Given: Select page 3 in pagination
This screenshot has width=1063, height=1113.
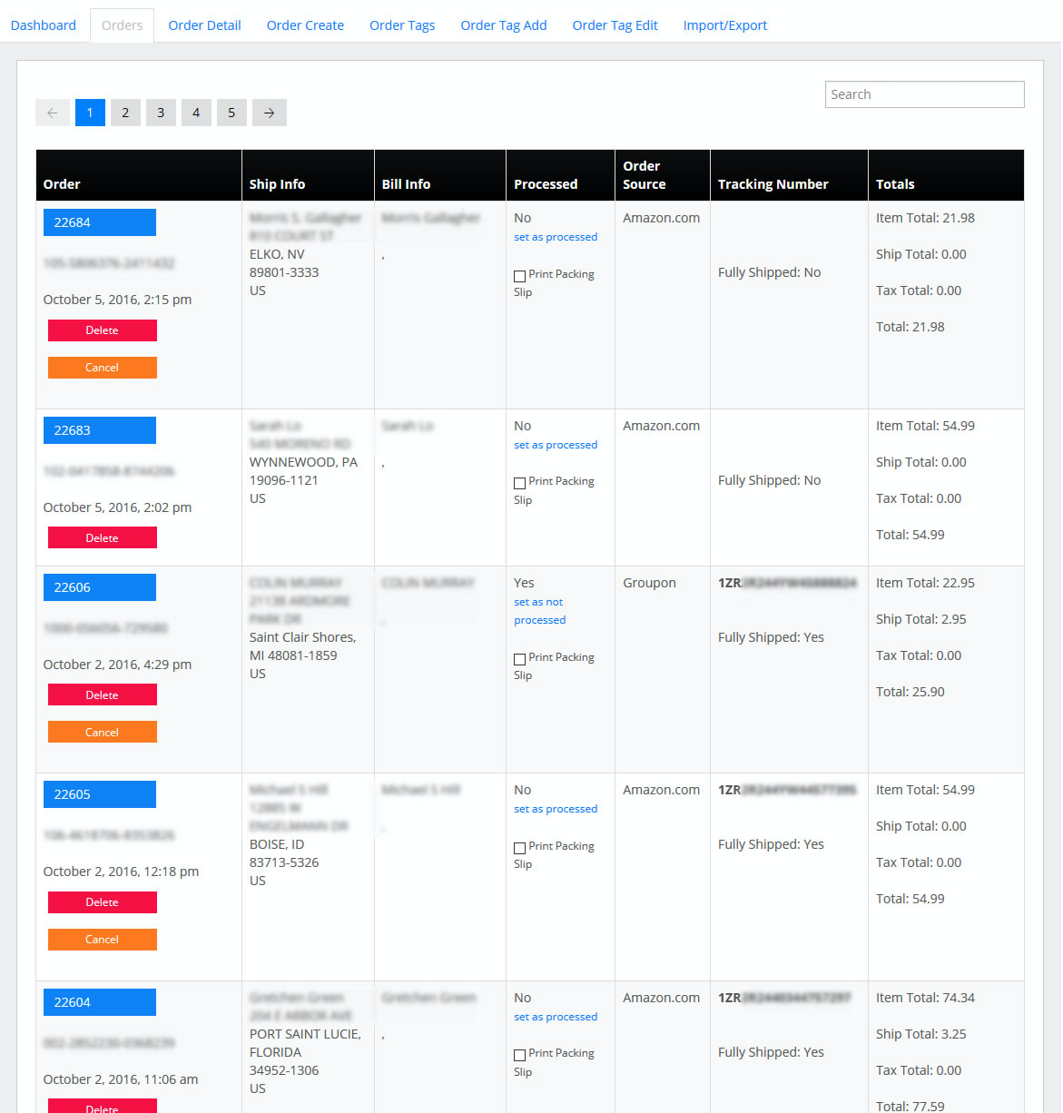Looking at the screenshot, I should point(161,112).
